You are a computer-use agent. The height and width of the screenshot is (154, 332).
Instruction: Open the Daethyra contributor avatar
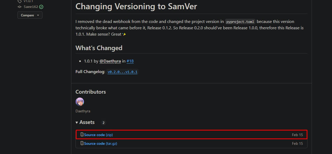[x=80, y=102]
